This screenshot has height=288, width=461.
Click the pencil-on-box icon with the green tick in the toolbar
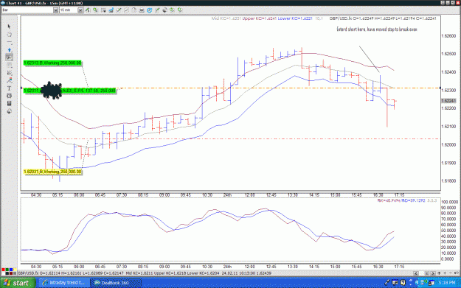tap(119, 10)
